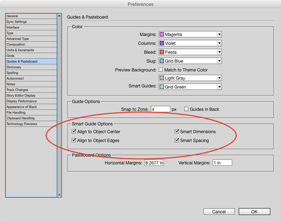Open Display Performance preferences
This screenshot has width=281, height=222.
click(x=31, y=101)
